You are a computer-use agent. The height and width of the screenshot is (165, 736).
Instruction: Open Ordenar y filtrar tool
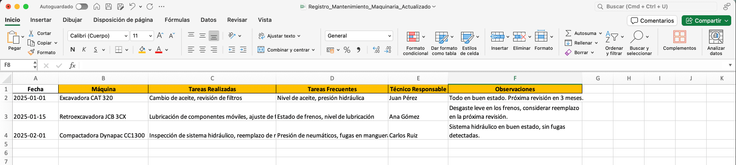pyautogui.click(x=612, y=37)
